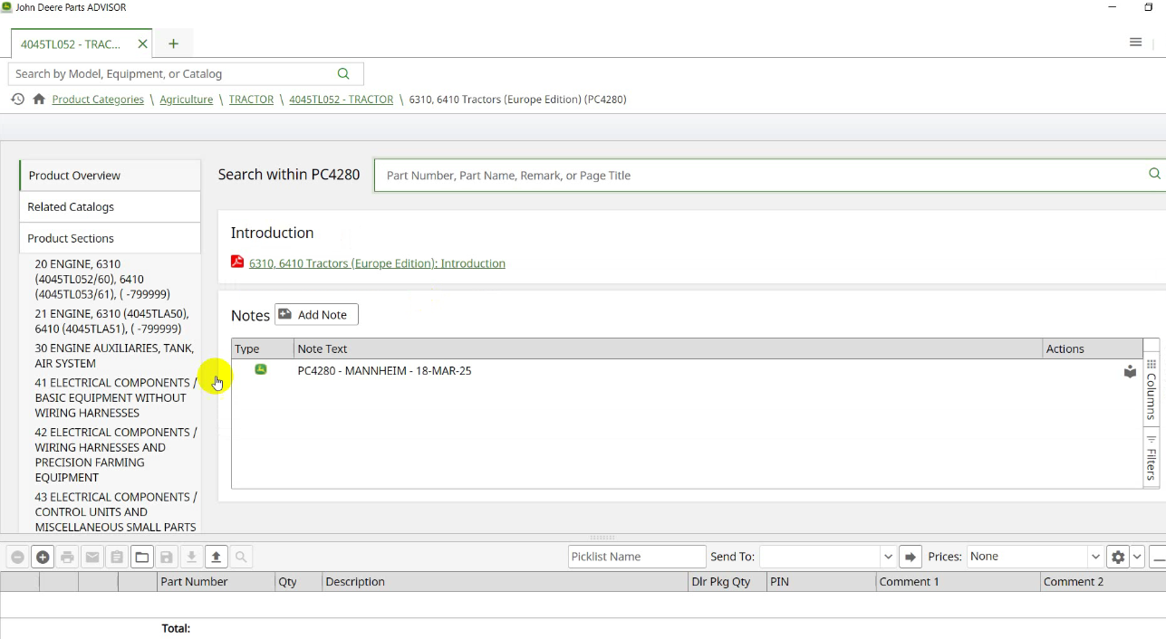Click the email picklist icon
Screen dimensions: 1166x639
92,558
